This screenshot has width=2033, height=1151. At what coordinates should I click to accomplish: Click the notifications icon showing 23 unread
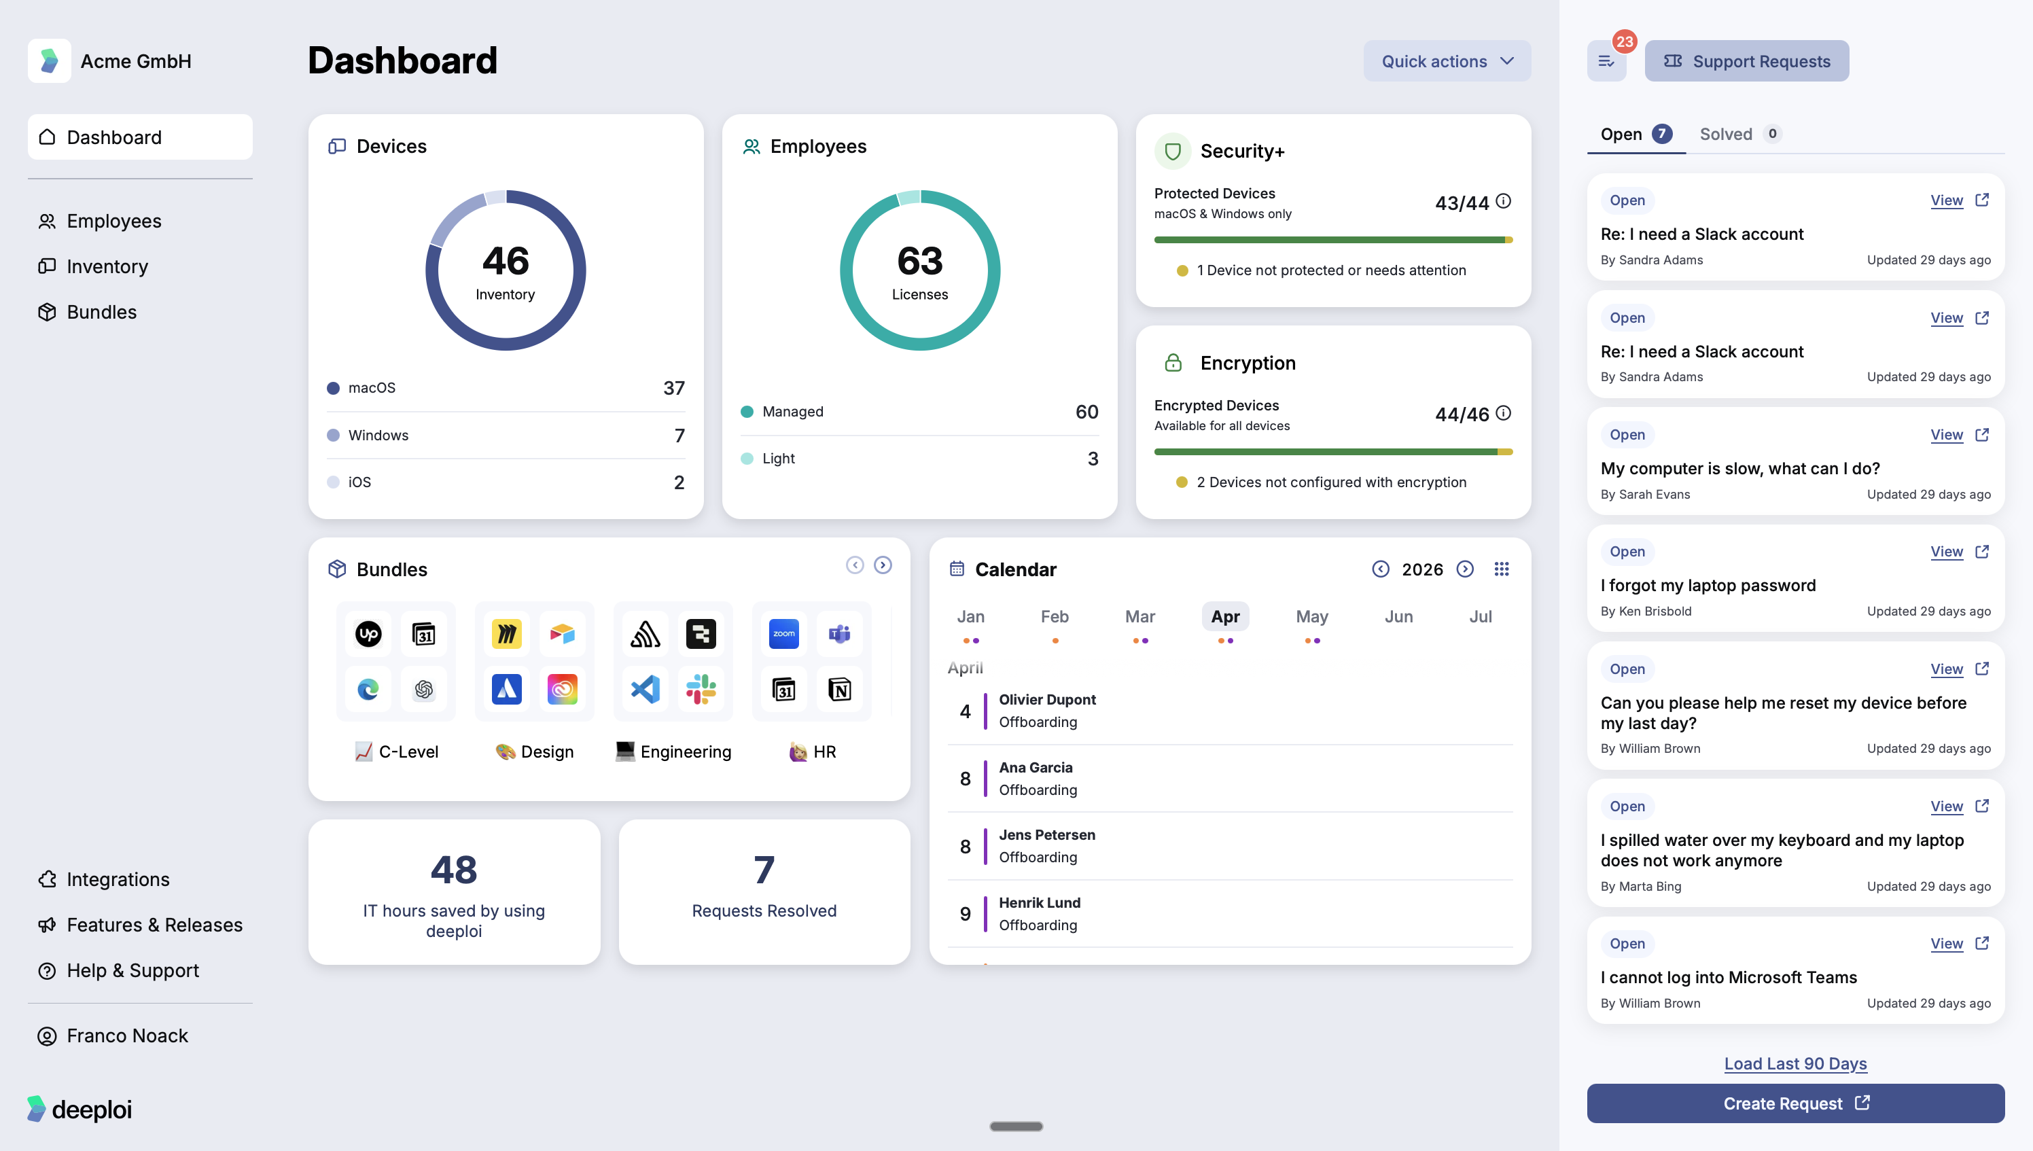(x=1606, y=60)
